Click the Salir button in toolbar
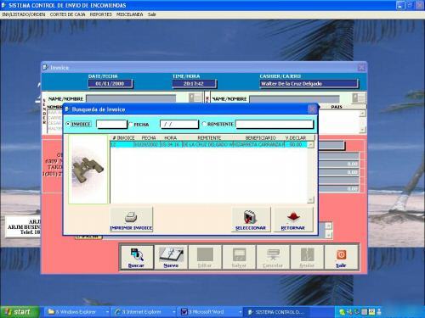 coord(341,257)
